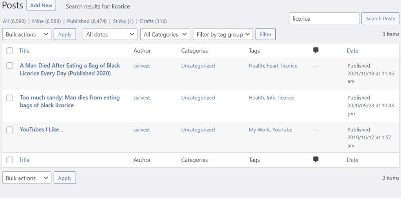The height and width of the screenshot is (198, 401).
Task: Open the All Categories dropdown
Action: click(165, 34)
